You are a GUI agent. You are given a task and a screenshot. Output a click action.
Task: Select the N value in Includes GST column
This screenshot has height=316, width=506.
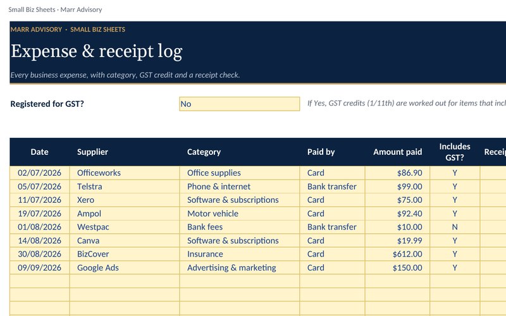[455, 227]
